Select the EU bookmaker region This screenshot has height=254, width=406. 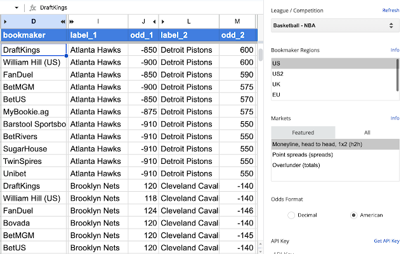334,95
